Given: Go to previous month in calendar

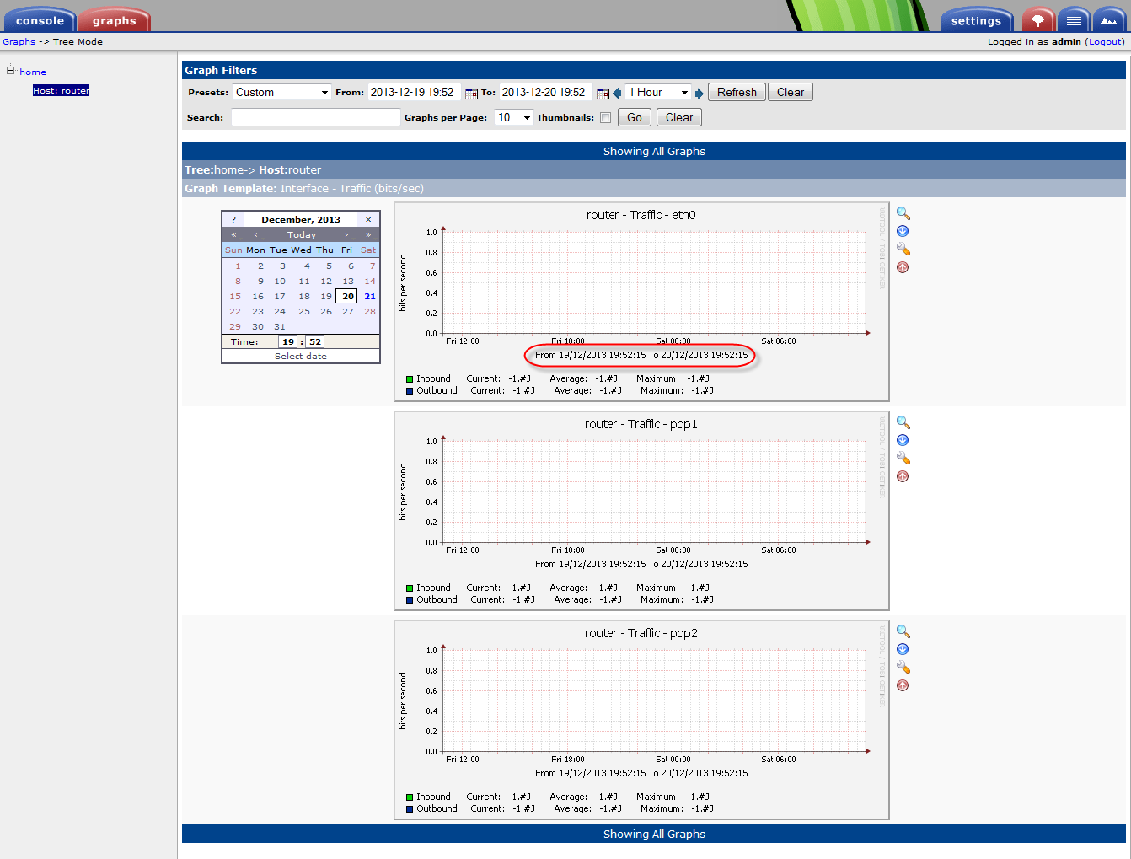Looking at the screenshot, I should pyautogui.click(x=255, y=234).
